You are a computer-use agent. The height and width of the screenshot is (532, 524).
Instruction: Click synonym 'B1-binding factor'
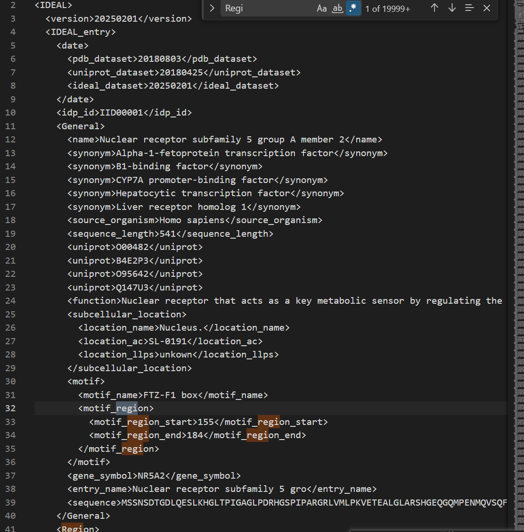point(162,166)
